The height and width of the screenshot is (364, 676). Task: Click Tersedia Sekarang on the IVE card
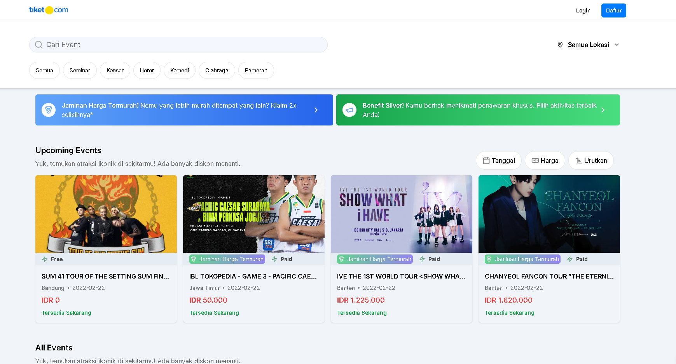click(x=362, y=313)
